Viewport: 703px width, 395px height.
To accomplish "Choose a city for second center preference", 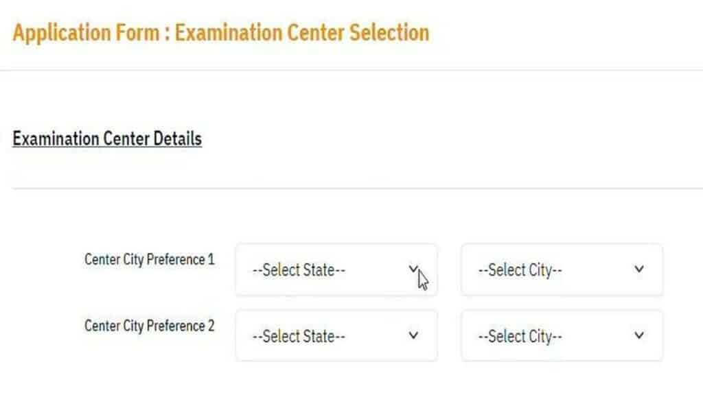I will (562, 335).
